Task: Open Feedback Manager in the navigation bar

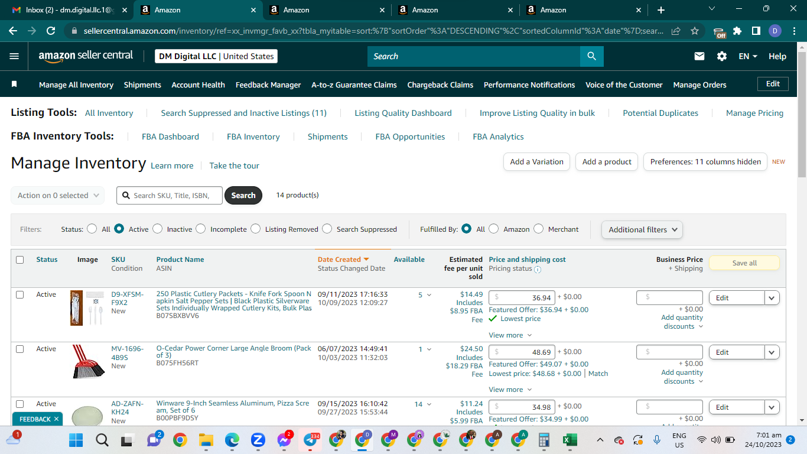Action: coord(268,85)
